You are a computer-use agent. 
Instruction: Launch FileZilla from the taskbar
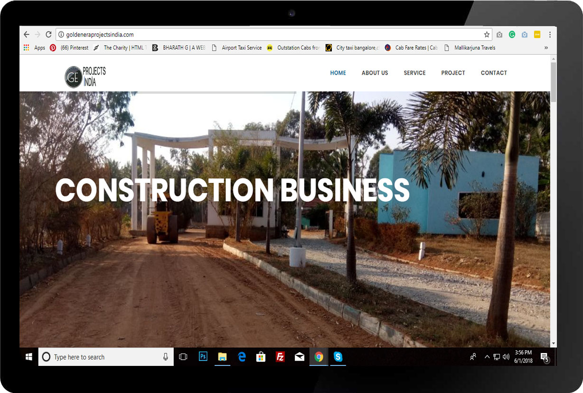(280, 357)
